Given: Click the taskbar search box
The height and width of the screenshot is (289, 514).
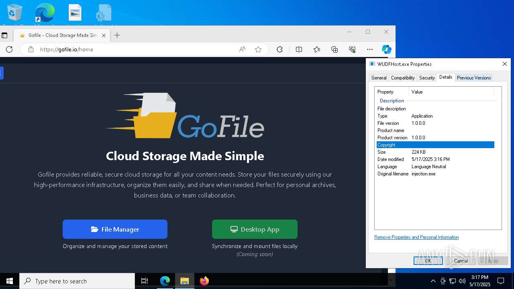Looking at the screenshot, I should pyautogui.click(x=77, y=281).
